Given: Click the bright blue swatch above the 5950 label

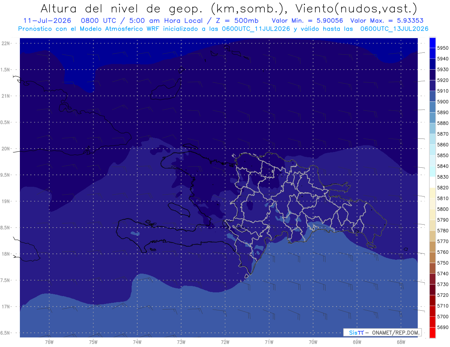Looking at the screenshot, I should coord(432,43).
